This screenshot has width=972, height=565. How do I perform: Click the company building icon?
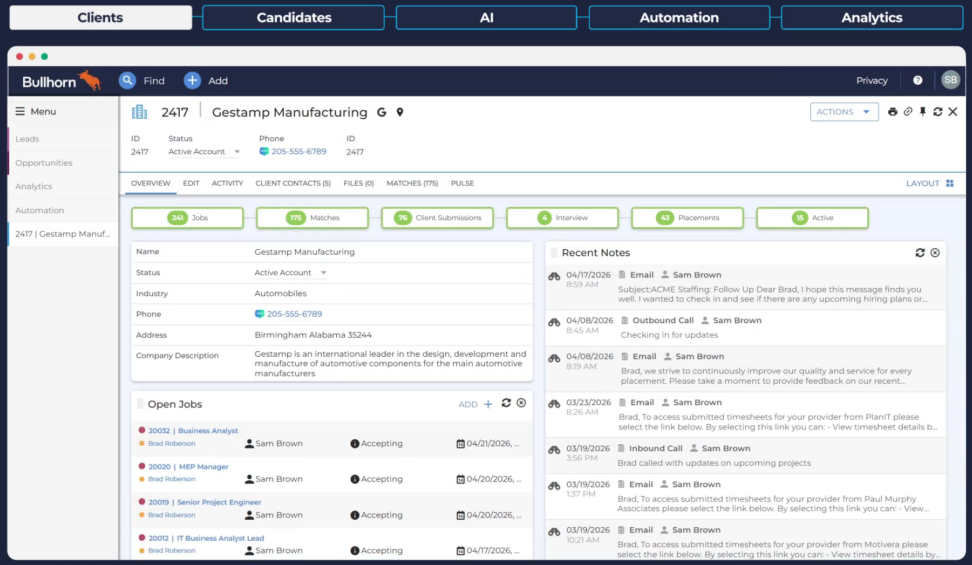[x=139, y=112]
